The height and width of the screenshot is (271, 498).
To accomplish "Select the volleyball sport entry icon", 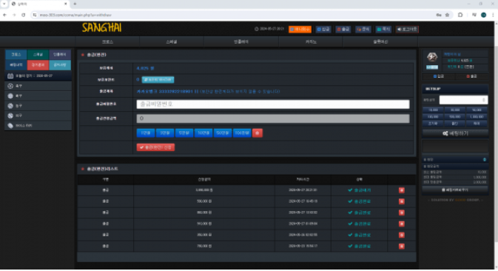I will tap(10, 116).
